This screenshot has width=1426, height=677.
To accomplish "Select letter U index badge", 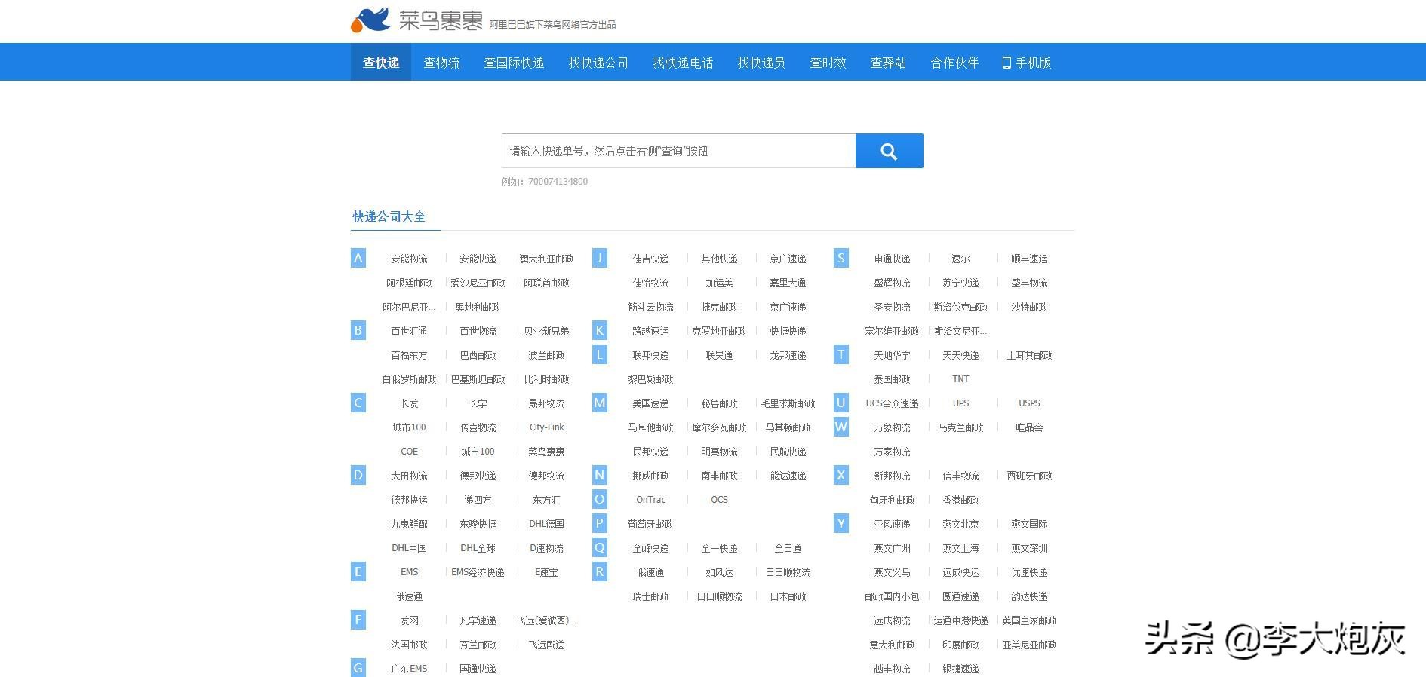I will (841, 403).
